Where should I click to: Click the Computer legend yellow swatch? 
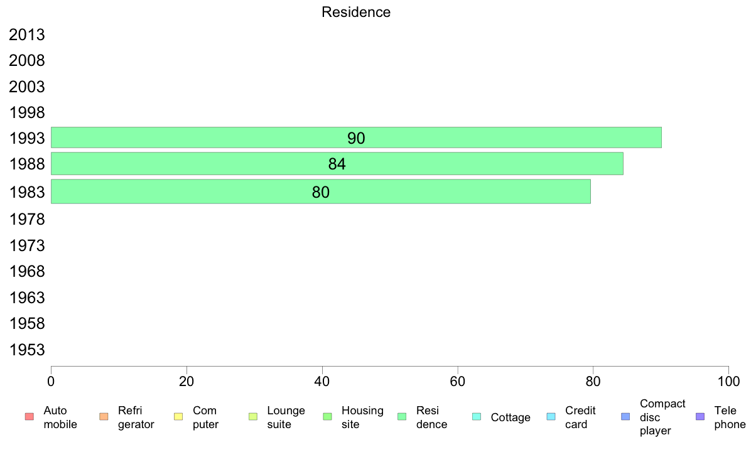[178, 417]
